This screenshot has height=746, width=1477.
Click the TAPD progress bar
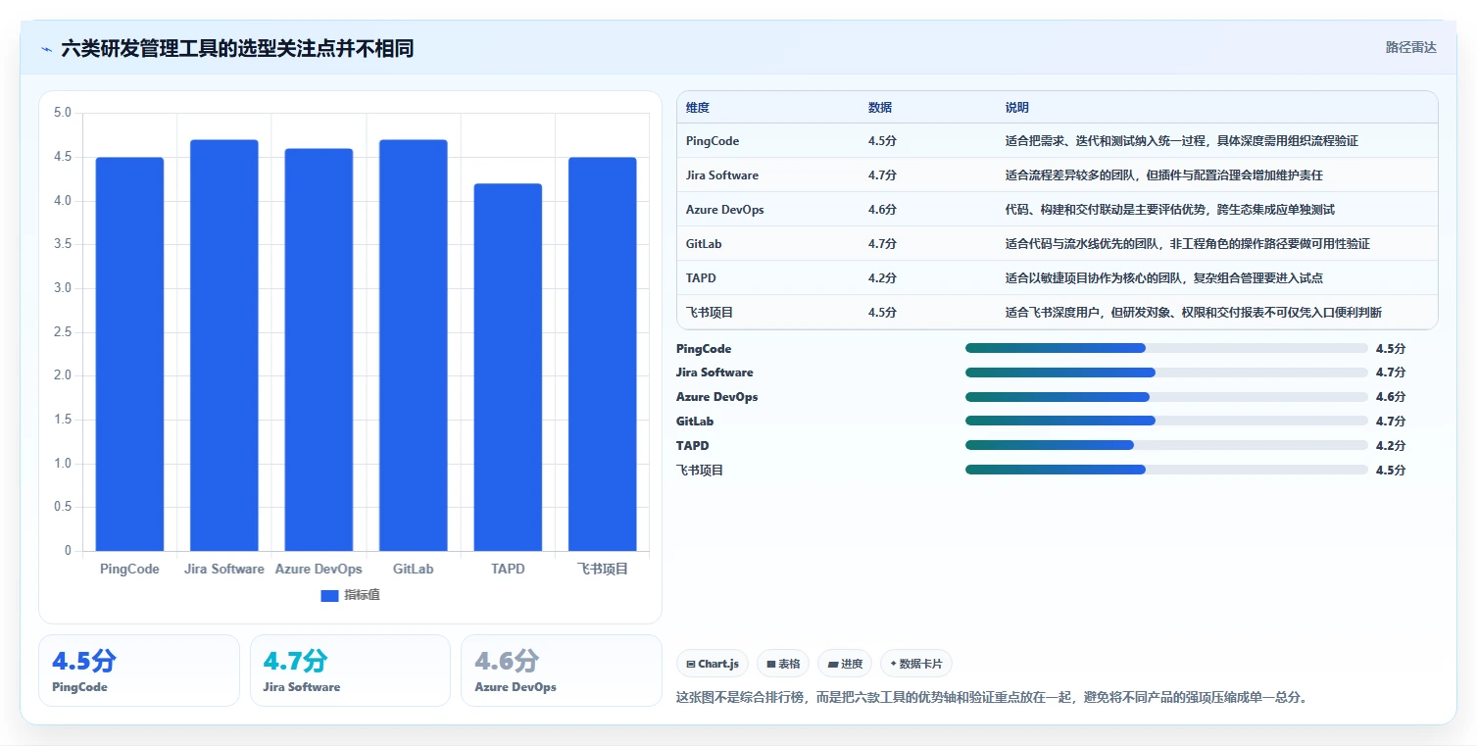click(x=1166, y=445)
